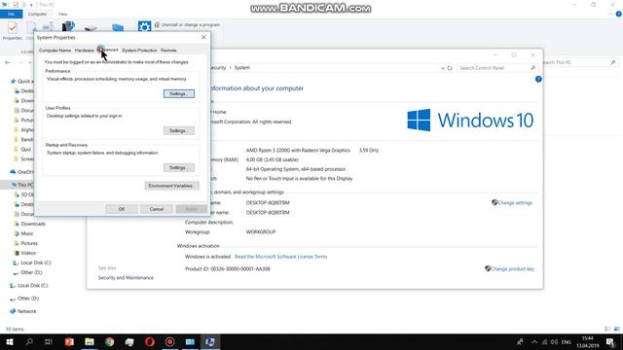Switch to the System Protection tab
The image size is (623, 350).
pos(139,51)
